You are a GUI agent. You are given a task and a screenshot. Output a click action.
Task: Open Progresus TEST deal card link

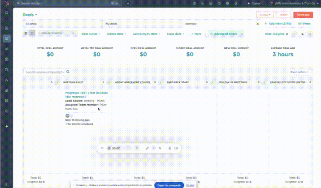[83, 93]
